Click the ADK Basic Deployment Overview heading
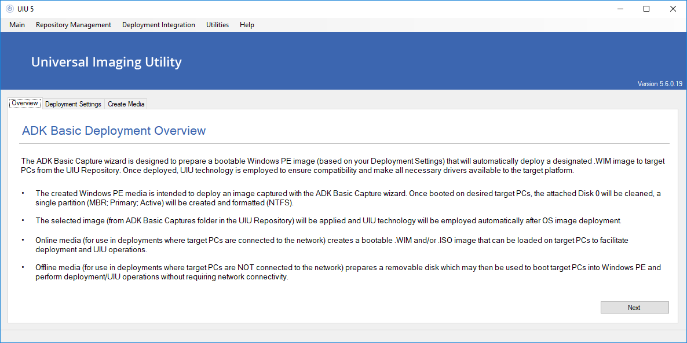 pos(114,131)
